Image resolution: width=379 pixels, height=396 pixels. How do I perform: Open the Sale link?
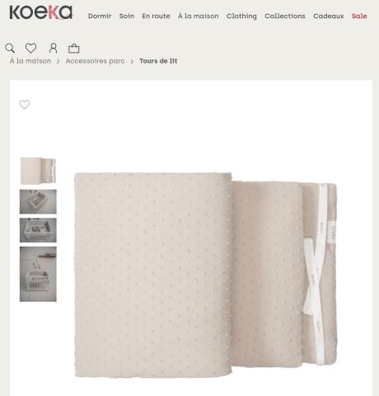tap(359, 16)
